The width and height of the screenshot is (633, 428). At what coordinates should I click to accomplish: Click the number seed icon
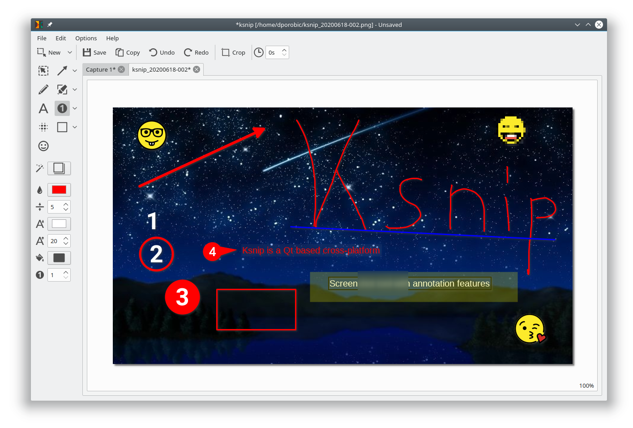click(40, 275)
